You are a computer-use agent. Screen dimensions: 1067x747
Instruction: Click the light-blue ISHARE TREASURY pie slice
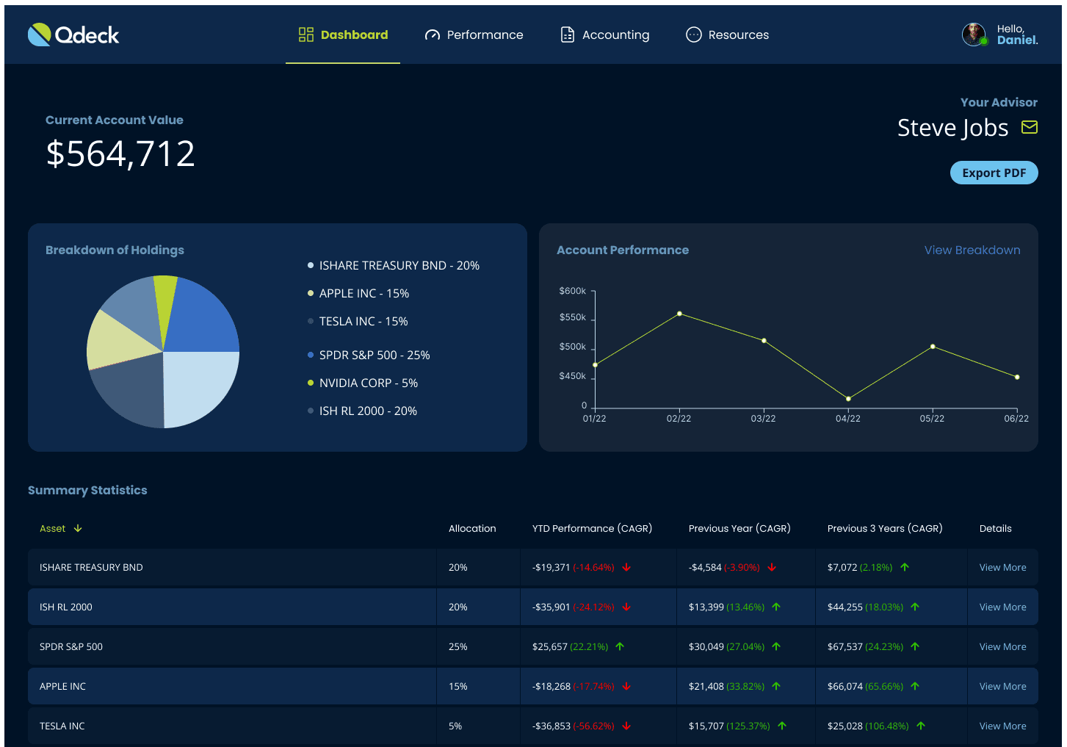(x=198, y=386)
